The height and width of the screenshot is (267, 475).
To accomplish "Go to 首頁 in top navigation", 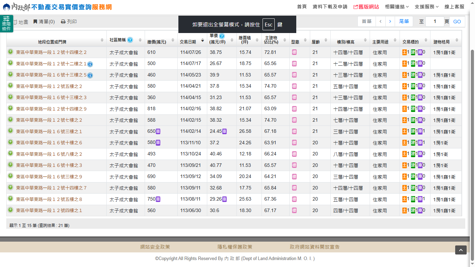I will point(302,7).
